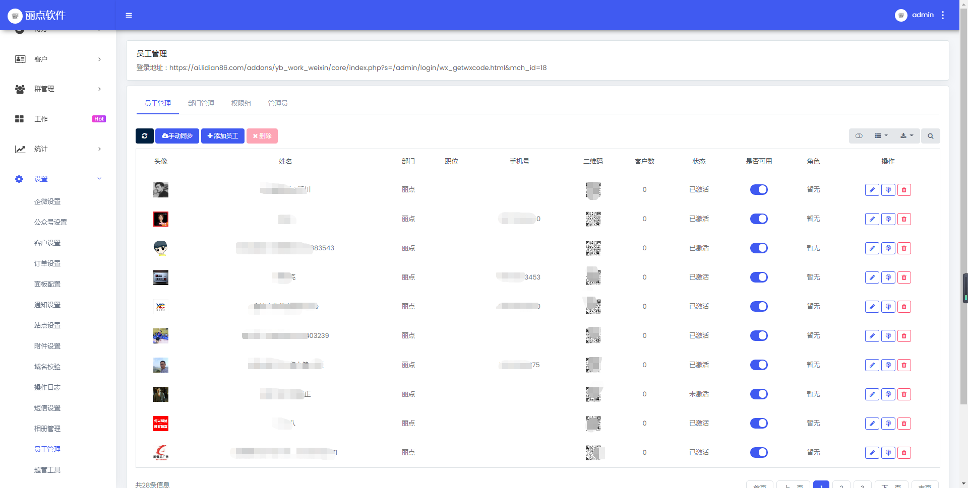This screenshot has height=488, width=968.
Task: Click the 未激活 status cell
Action: coord(699,394)
